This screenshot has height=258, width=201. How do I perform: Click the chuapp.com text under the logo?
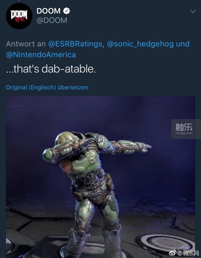pyautogui.click(x=184, y=133)
